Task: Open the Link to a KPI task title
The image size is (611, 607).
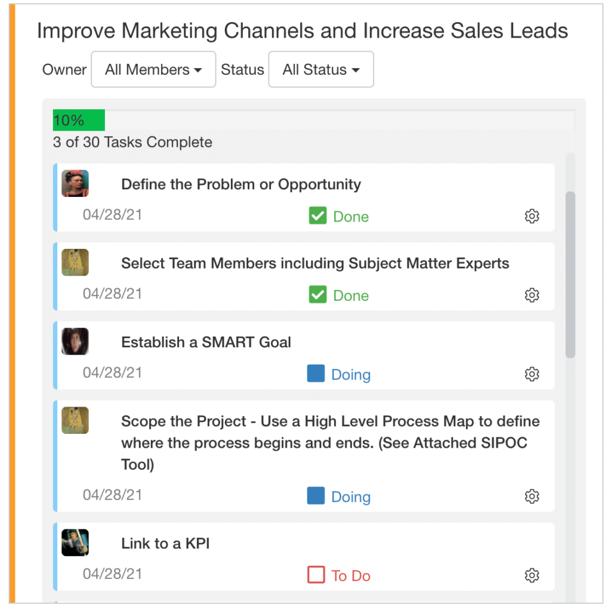Action: pos(165,544)
